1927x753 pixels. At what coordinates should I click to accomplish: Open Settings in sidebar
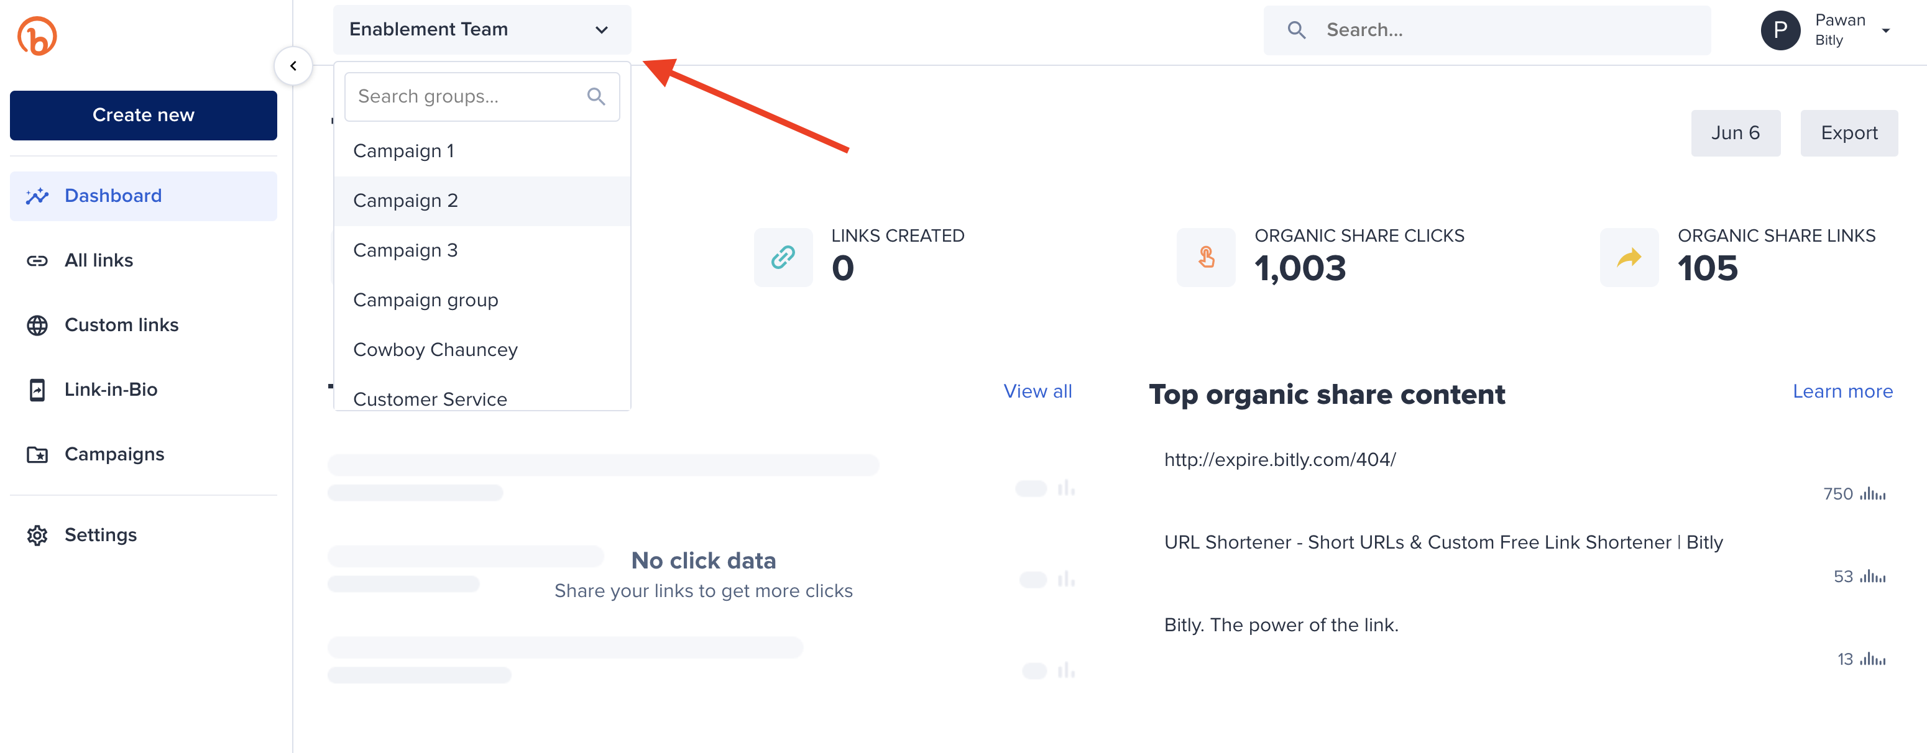[144, 536]
